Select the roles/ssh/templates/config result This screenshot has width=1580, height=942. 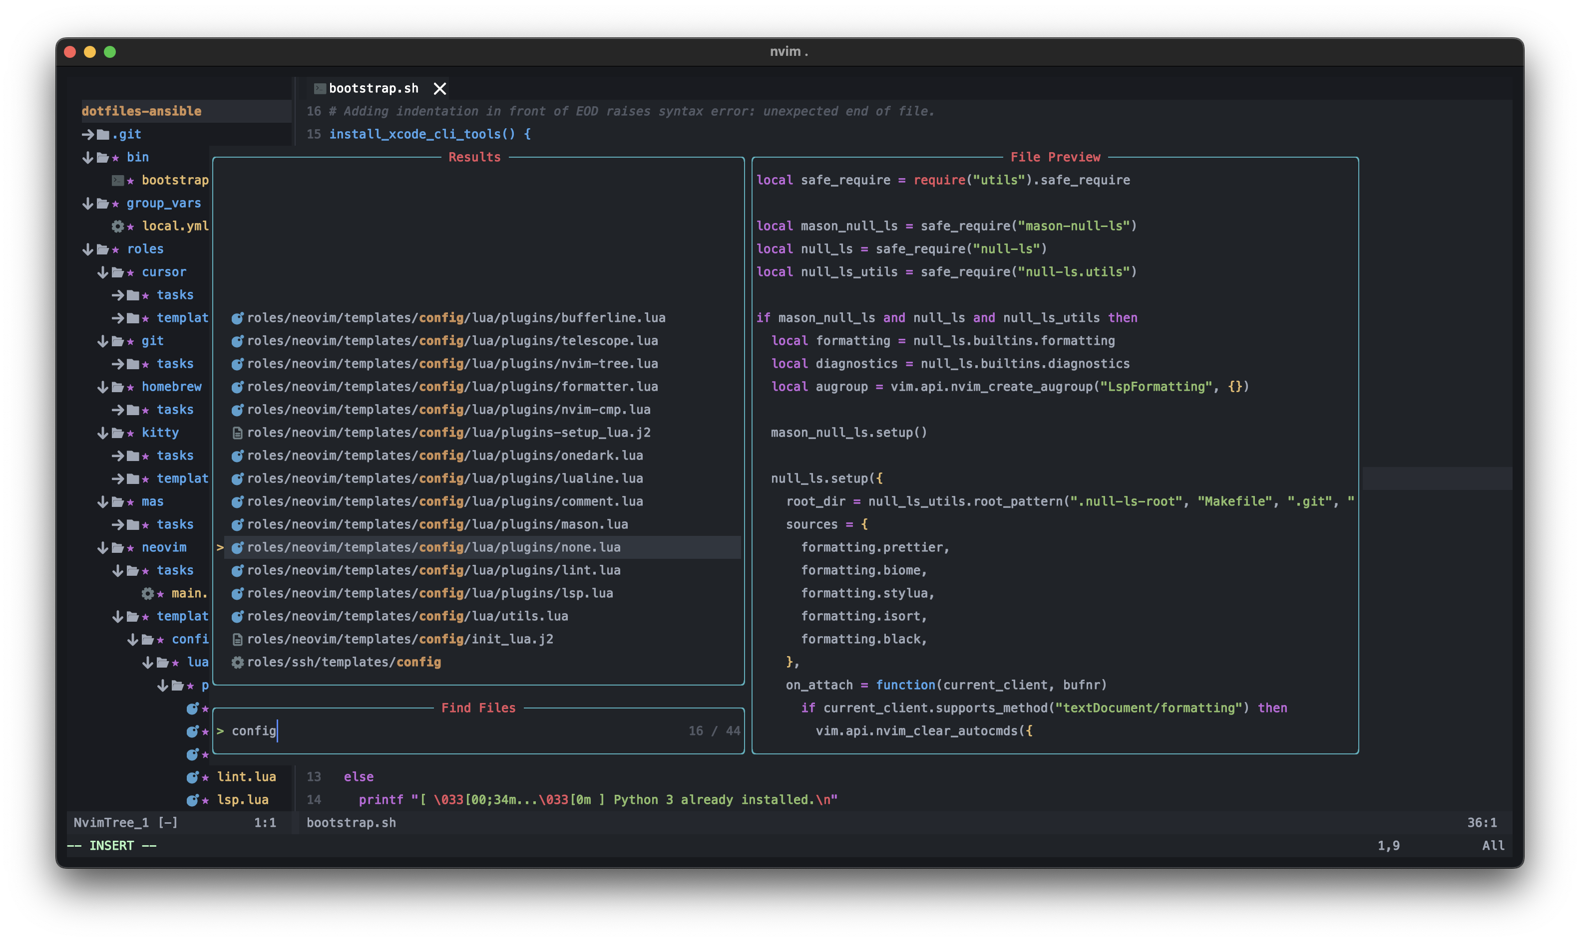pos(479,662)
